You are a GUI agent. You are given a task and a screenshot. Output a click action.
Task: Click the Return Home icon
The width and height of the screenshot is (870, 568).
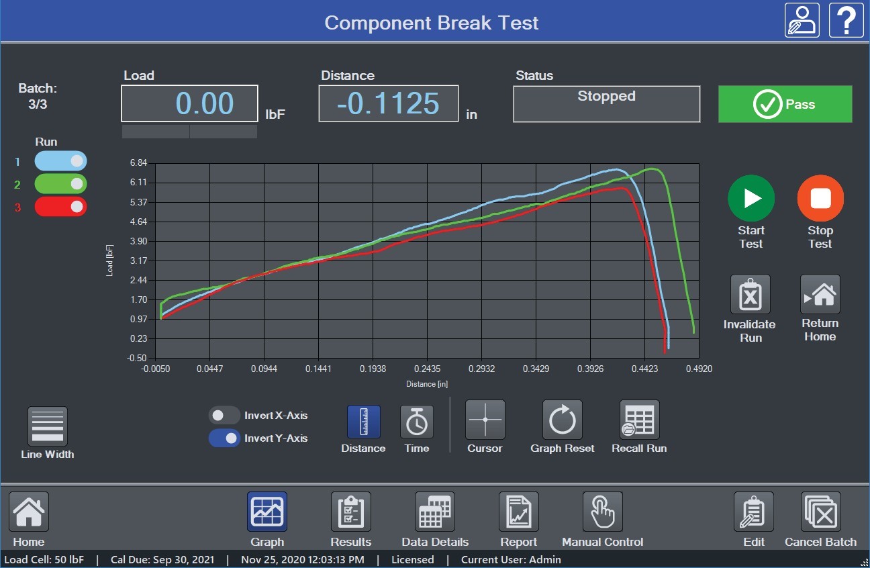[x=820, y=294]
